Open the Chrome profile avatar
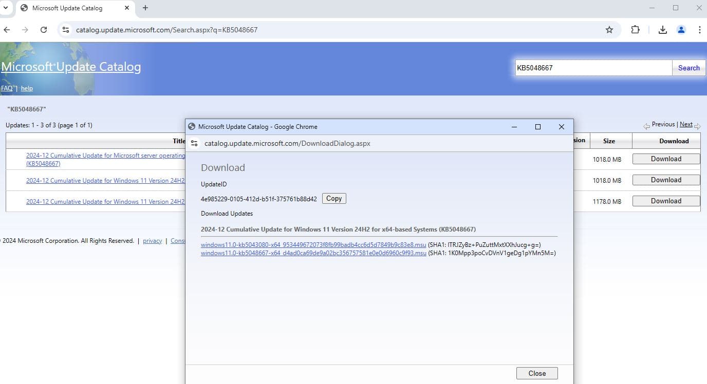The width and height of the screenshot is (707, 384). [x=681, y=30]
